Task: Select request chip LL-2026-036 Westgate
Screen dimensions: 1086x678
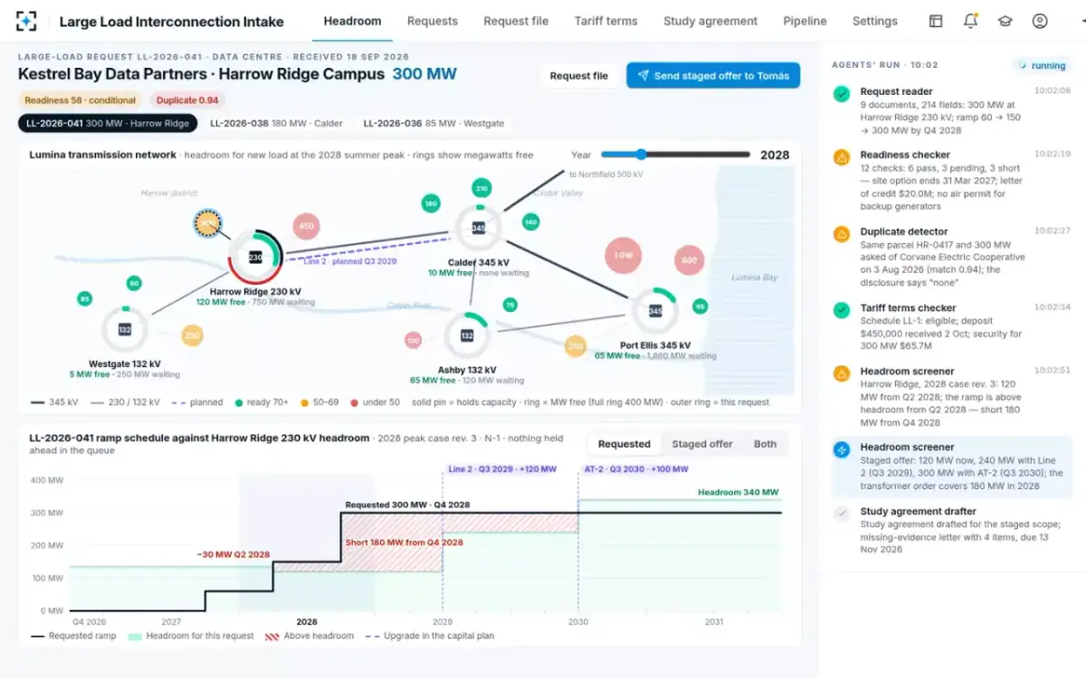Action: [x=433, y=123]
